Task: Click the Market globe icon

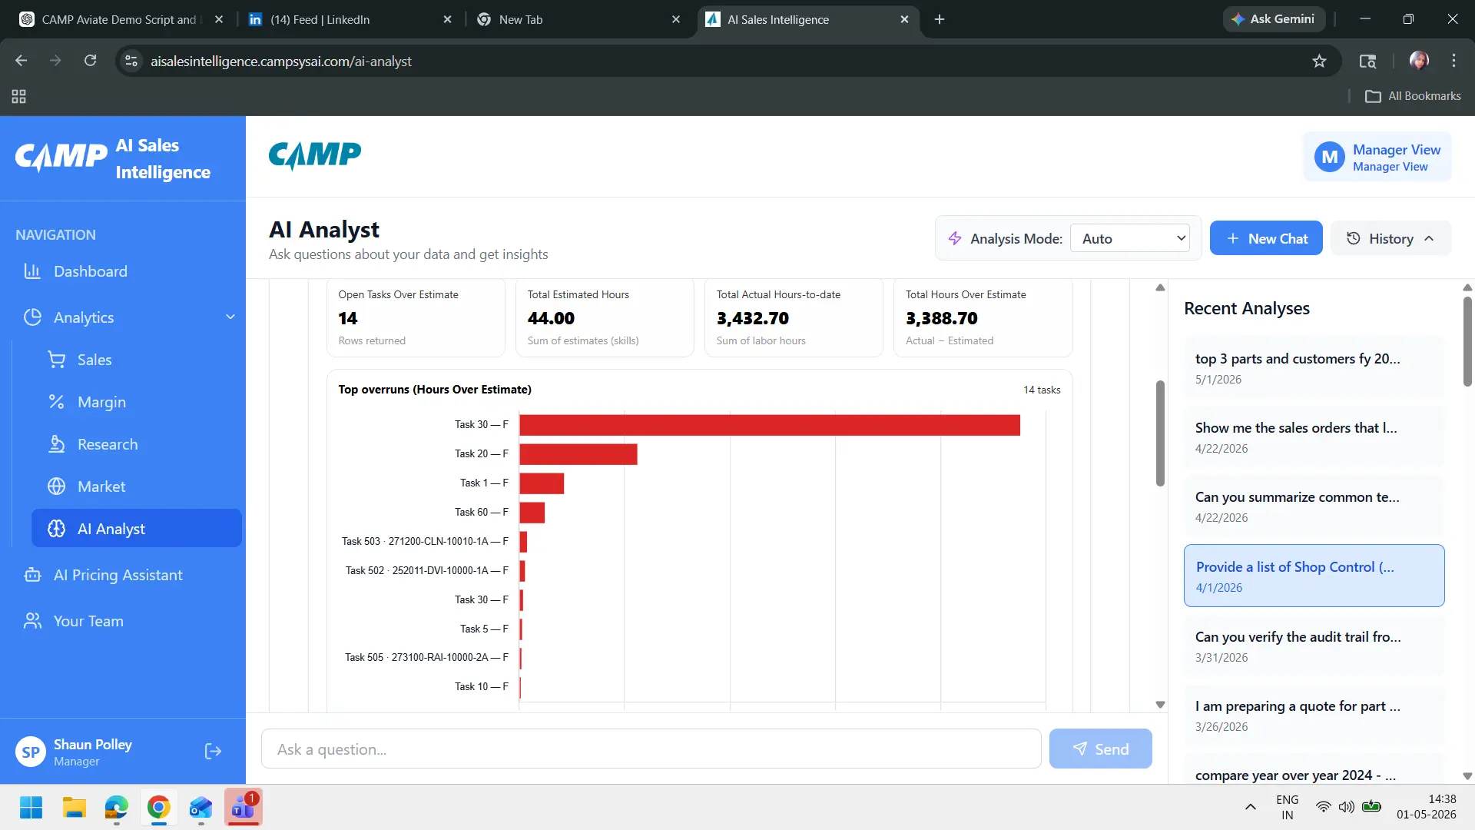Action: [56, 486]
